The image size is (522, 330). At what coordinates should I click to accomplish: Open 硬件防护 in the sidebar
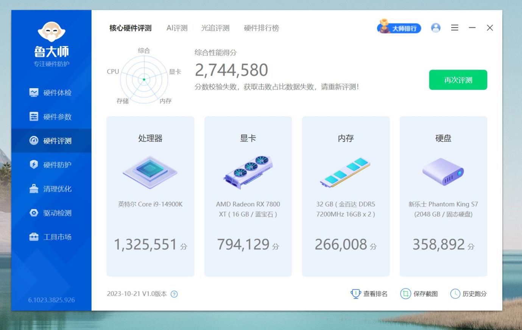point(51,165)
